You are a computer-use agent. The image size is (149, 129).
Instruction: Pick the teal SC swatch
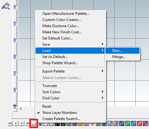point(69,124)
